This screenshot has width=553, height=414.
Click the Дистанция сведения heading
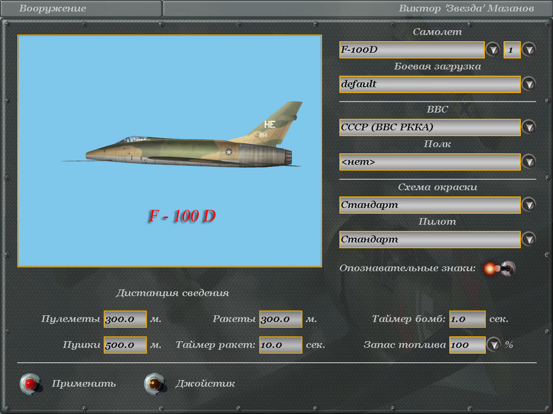(x=172, y=293)
